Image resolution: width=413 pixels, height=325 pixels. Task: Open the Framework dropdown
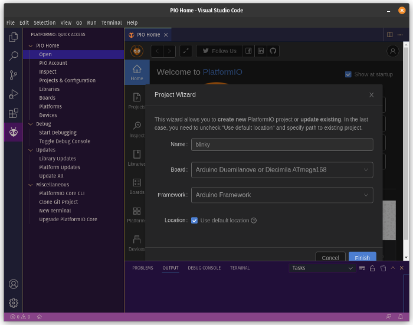point(282,195)
